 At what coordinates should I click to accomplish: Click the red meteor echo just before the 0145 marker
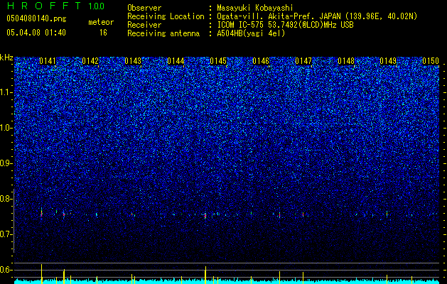click(205, 216)
